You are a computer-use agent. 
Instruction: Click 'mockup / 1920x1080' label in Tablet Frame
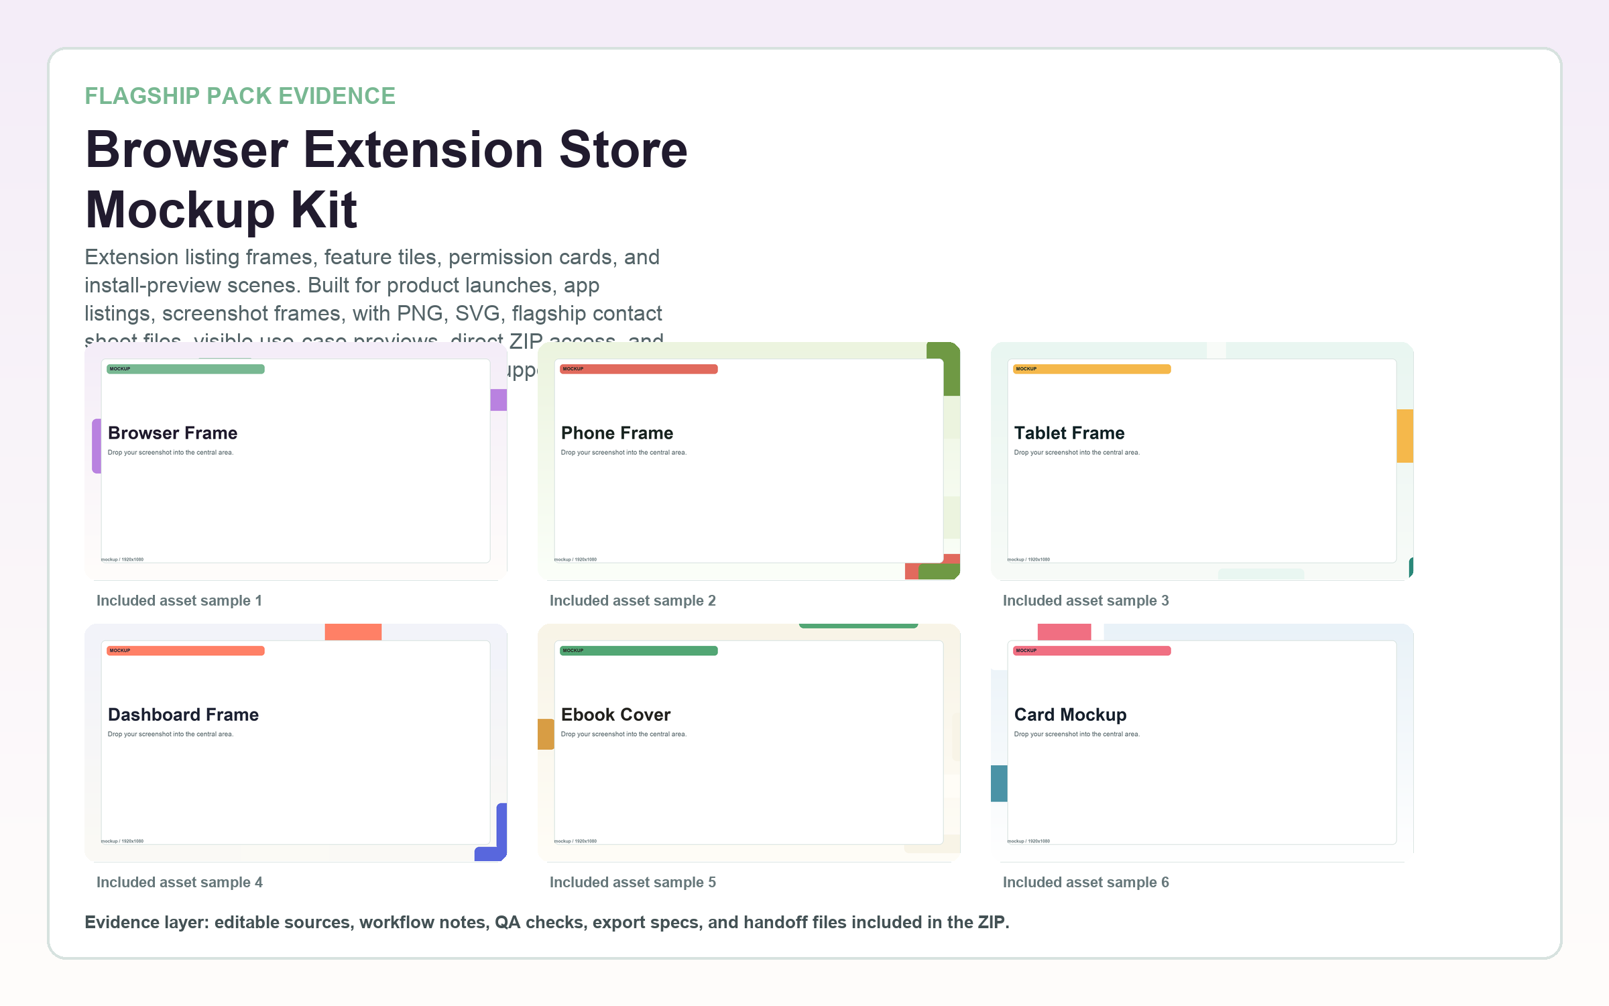pyautogui.click(x=1028, y=559)
